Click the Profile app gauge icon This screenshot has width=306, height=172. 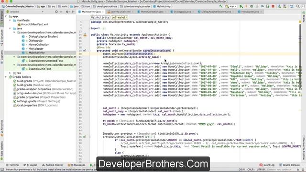(x=262, y=6)
